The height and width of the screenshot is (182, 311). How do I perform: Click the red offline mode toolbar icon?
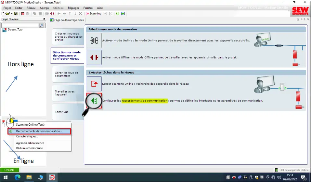click(x=52, y=14)
